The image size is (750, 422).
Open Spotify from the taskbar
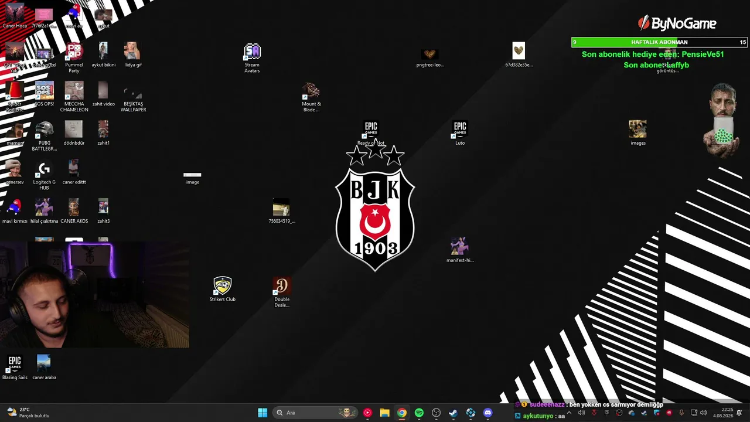click(419, 413)
